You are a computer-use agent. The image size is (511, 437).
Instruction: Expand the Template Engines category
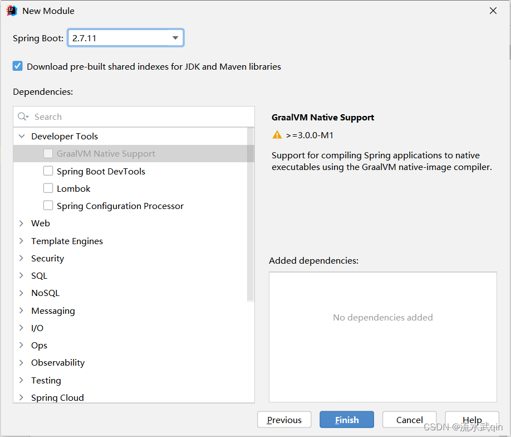click(x=22, y=241)
